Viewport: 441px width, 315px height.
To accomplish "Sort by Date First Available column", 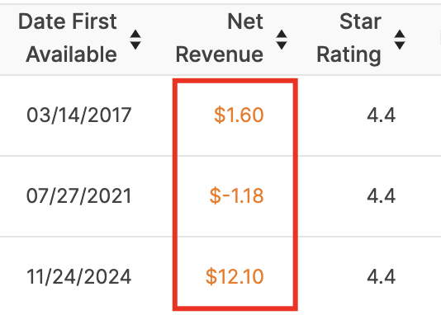I will pyautogui.click(x=135, y=40).
